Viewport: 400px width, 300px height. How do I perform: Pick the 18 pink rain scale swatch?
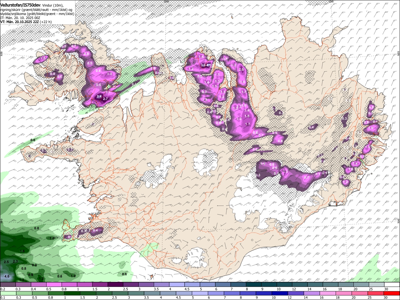click(x=344, y=293)
